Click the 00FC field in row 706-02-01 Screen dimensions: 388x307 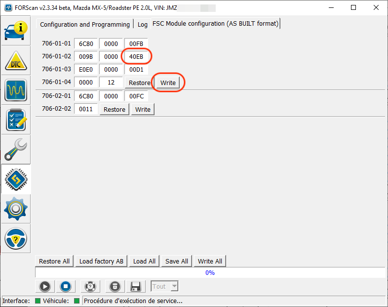pos(136,96)
